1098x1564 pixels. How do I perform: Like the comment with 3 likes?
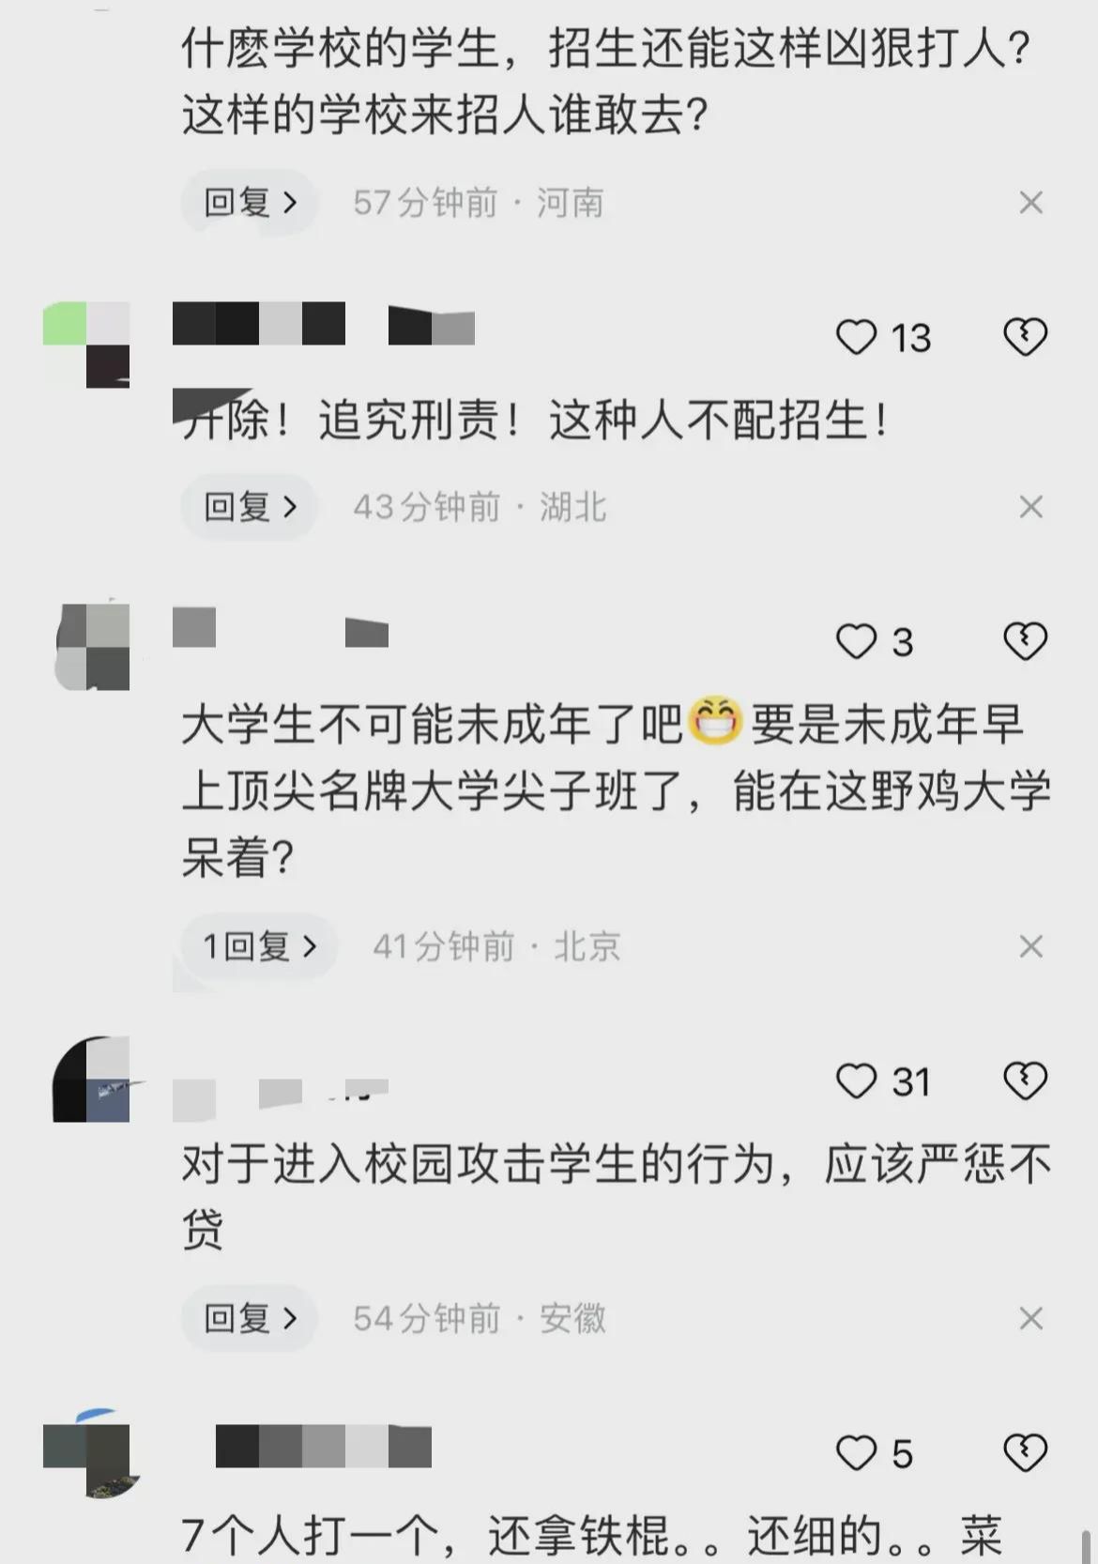(x=856, y=642)
